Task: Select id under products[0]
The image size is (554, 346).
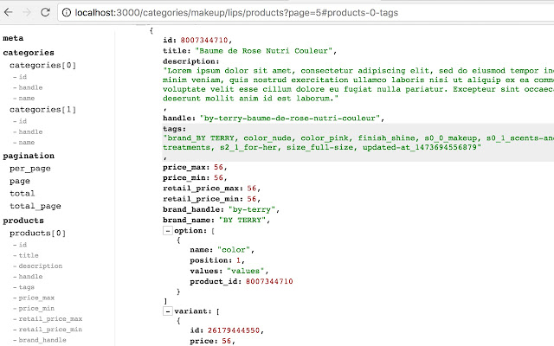Action: (x=23, y=245)
